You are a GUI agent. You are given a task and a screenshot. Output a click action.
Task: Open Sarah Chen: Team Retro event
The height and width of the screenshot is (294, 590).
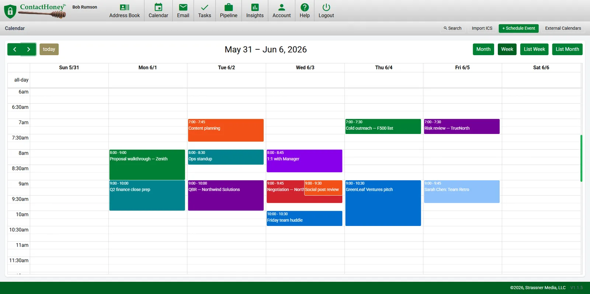(462, 191)
